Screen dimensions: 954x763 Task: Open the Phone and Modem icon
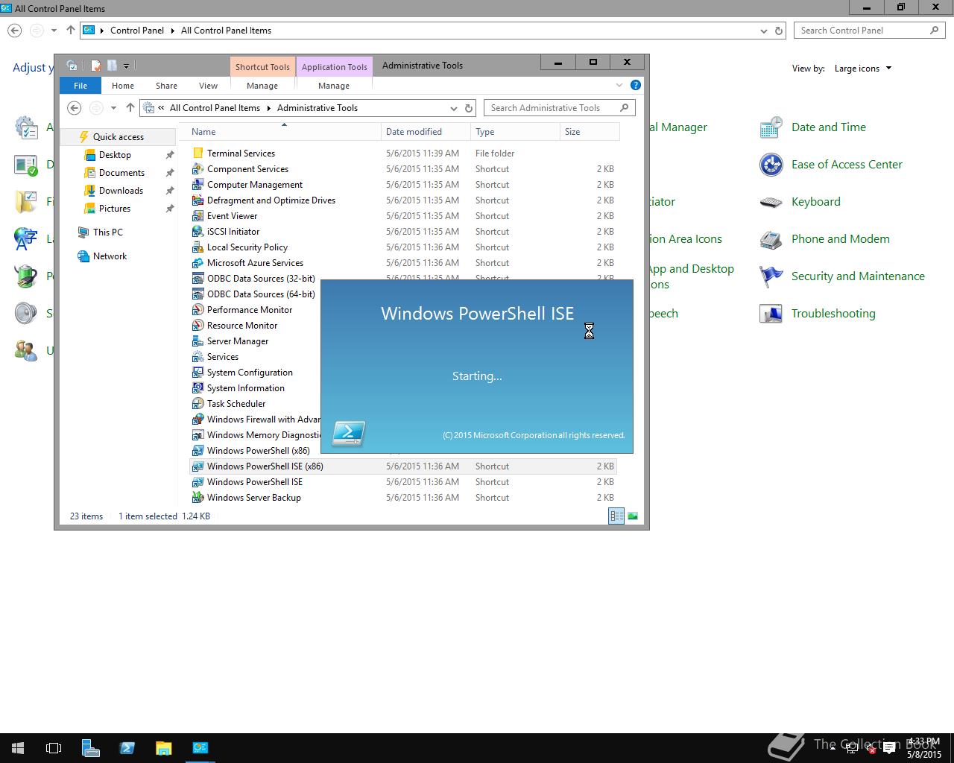(771, 239)
